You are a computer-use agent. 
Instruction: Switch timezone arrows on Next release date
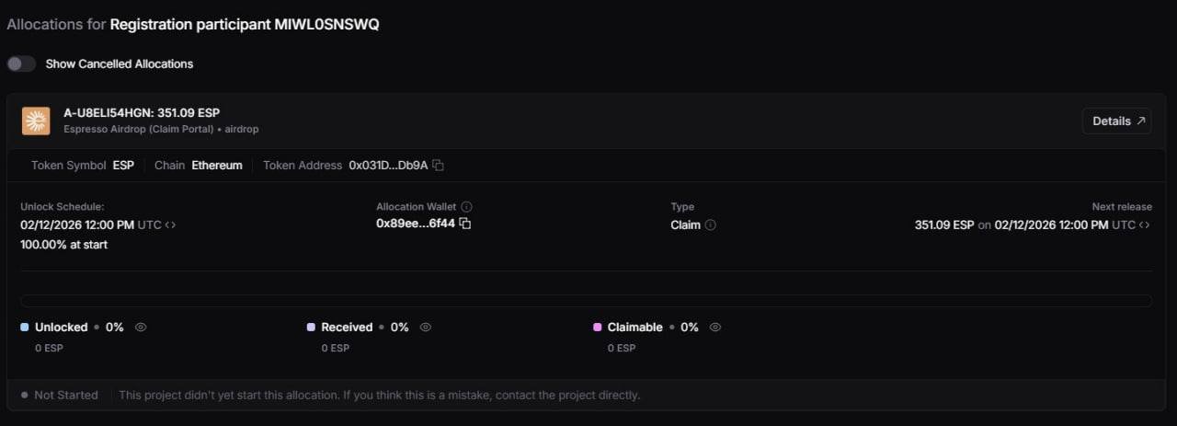tap(1145, 225)
